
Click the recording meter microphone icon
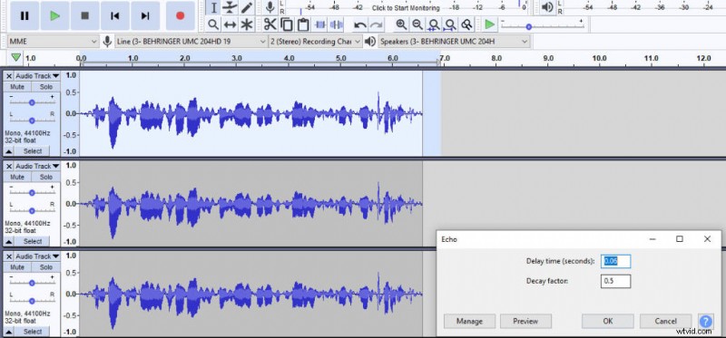click(x=270, y=7)
